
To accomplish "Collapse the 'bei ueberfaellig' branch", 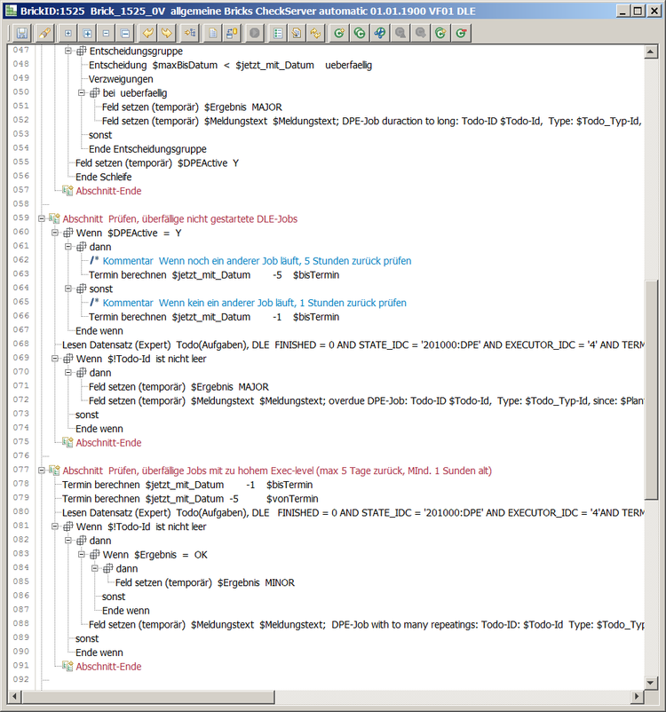I will tap(82, 93).
